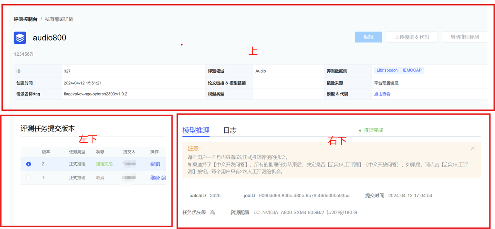495x229 pixels.
Task: Click the Librispeech dataset tag
Action: pyautogui.click(x=387, y=70)
